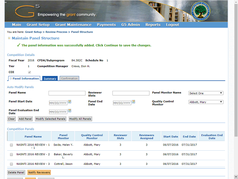Open Panel Evaluation End Date calendar icon

70,111
